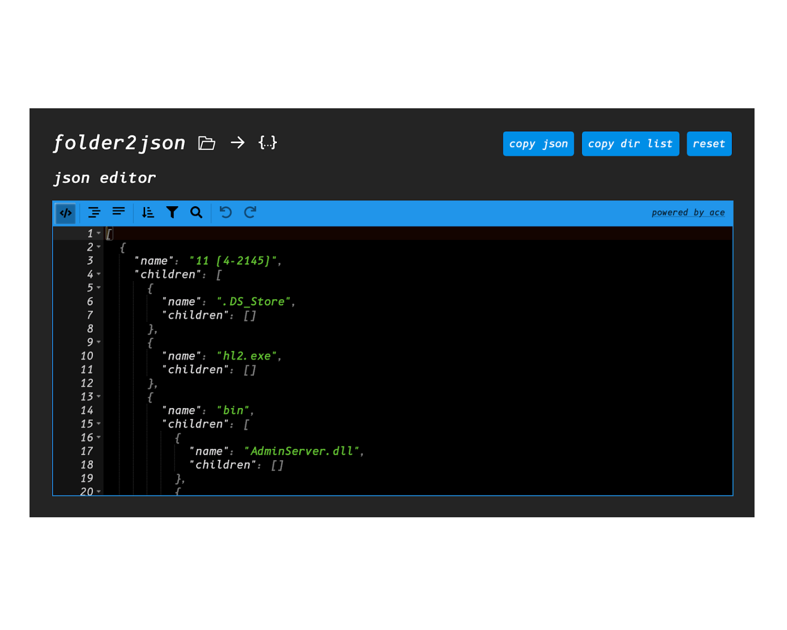Switch editor mode using the code icon
The image size is (787, 630).
[65, 213]
